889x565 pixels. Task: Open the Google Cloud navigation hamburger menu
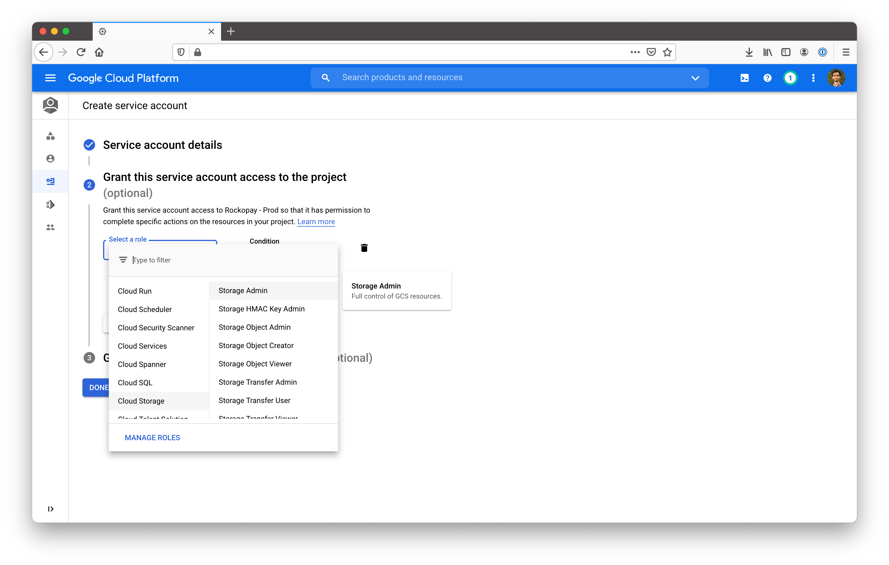(50, 78)
